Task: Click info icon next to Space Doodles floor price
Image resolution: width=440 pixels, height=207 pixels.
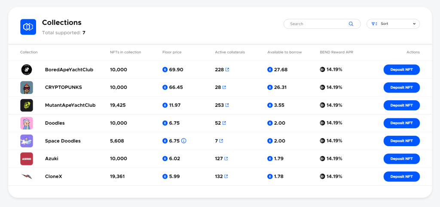Action: pos(184,141)
